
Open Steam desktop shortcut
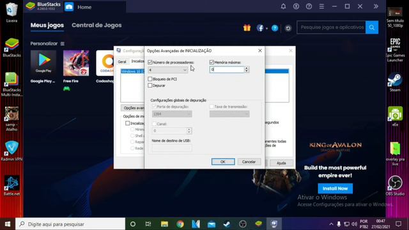395,82
